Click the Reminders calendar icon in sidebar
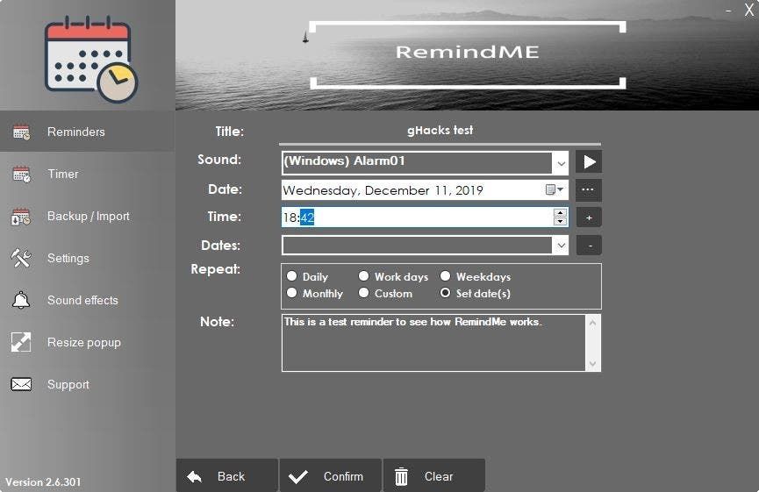 coord(21,132)
